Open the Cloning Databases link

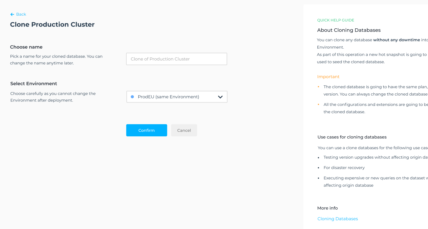pos(337,219)
